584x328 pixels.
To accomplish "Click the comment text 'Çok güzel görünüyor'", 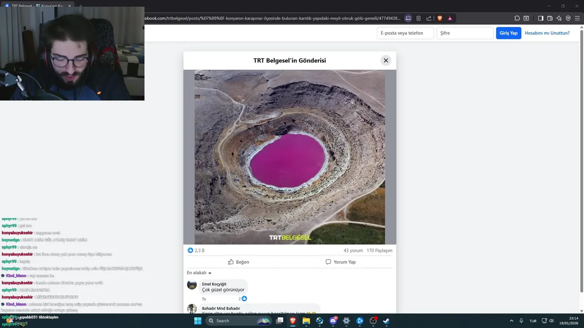I will click(223, 290).
